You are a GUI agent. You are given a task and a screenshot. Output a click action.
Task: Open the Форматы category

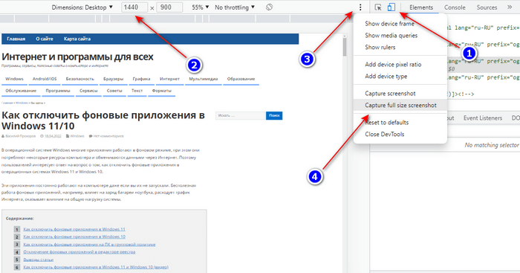click(161, 91)
